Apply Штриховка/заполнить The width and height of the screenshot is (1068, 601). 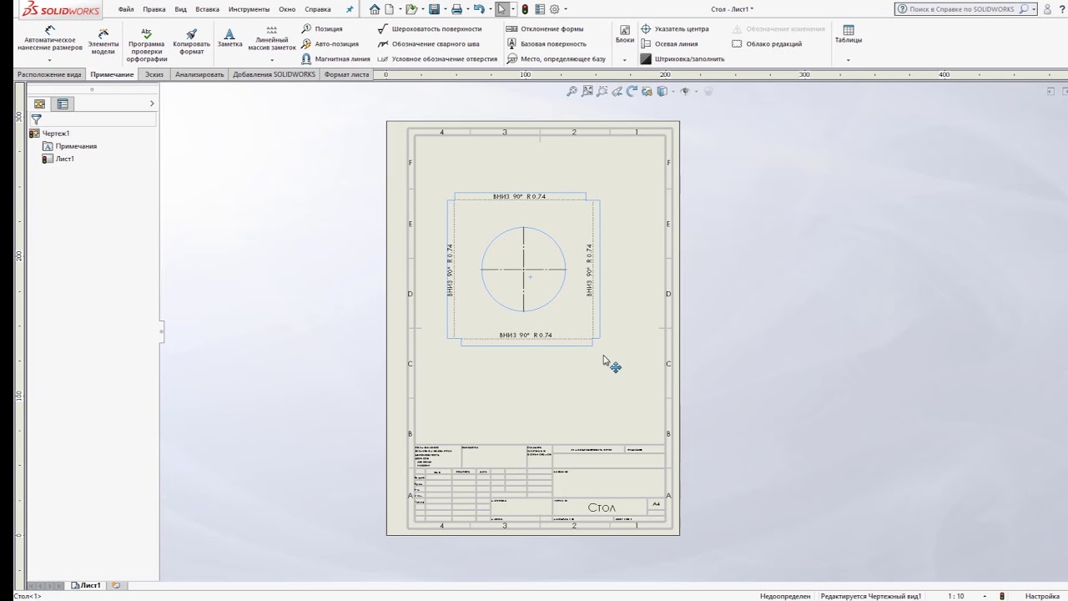tap(683, 59)
